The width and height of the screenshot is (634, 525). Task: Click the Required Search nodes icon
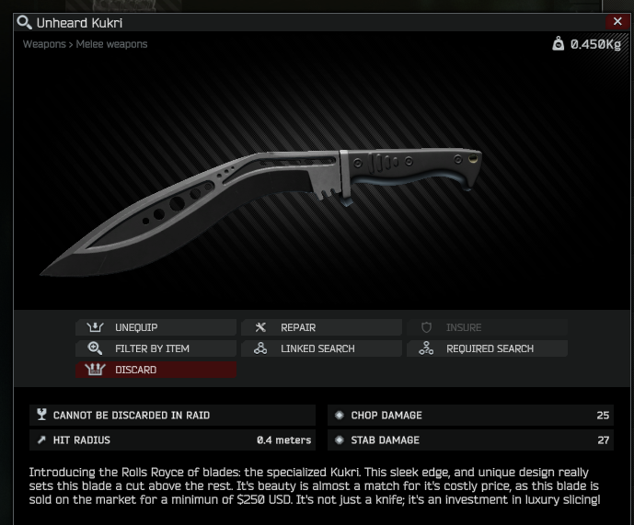[426, 348]
